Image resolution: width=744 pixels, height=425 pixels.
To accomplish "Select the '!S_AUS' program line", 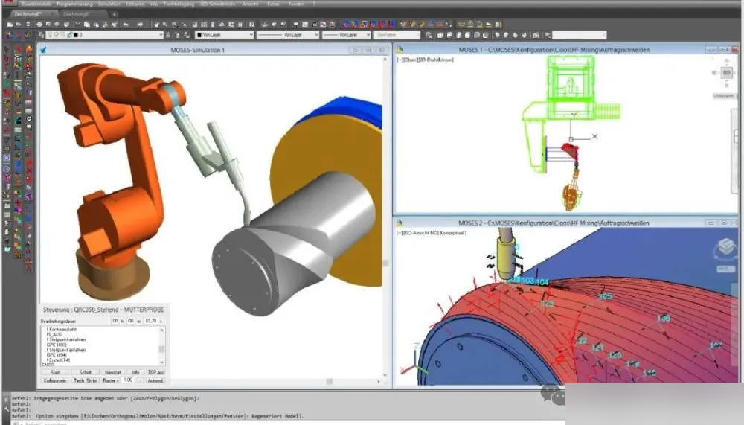I will 54,334.
